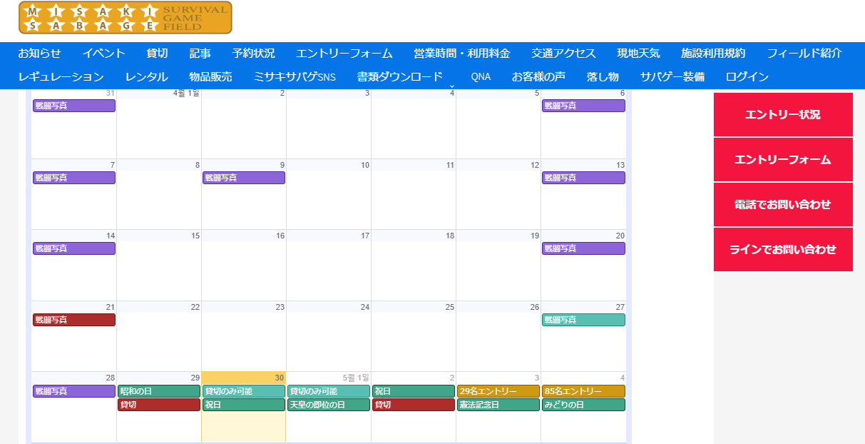Image resolution: width=865 pixels, height=444 pixels.
Task: Open the 予約状況 navigation link
Action: pyautogui.click(x=253, y=54)
